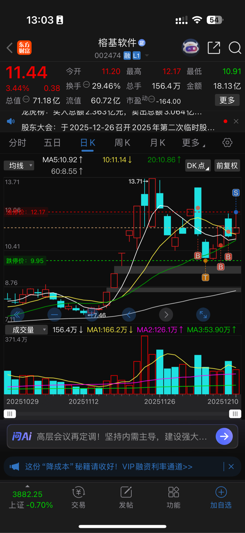Grab the right date range slider handle
The image size is (245, 533).
(235, 414)
